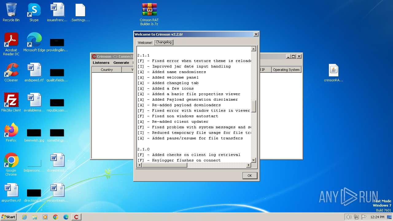
Task: Click the changelog horizontal scroll-left arrow
Action: click(139, 165)
